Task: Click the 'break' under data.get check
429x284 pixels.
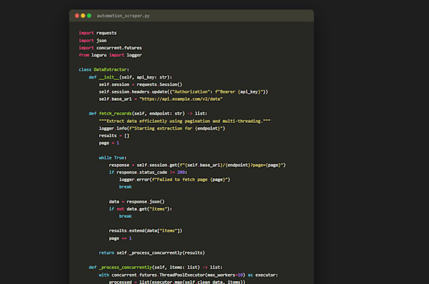Action: (126, 216)
